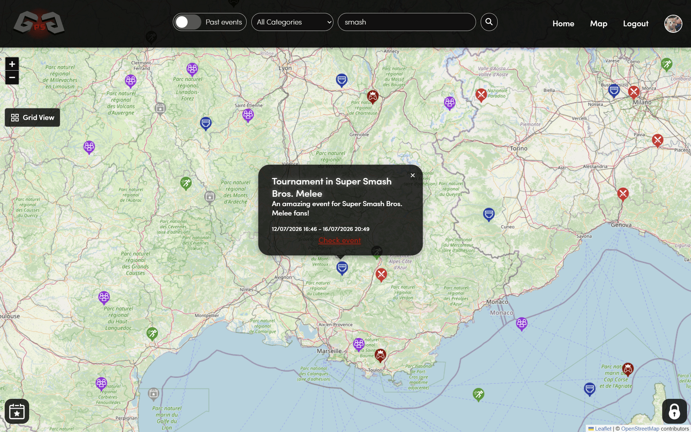Viewport: 691px width, 432px height.
Task: Click the magnifier search button
Action: coord(489,22)
